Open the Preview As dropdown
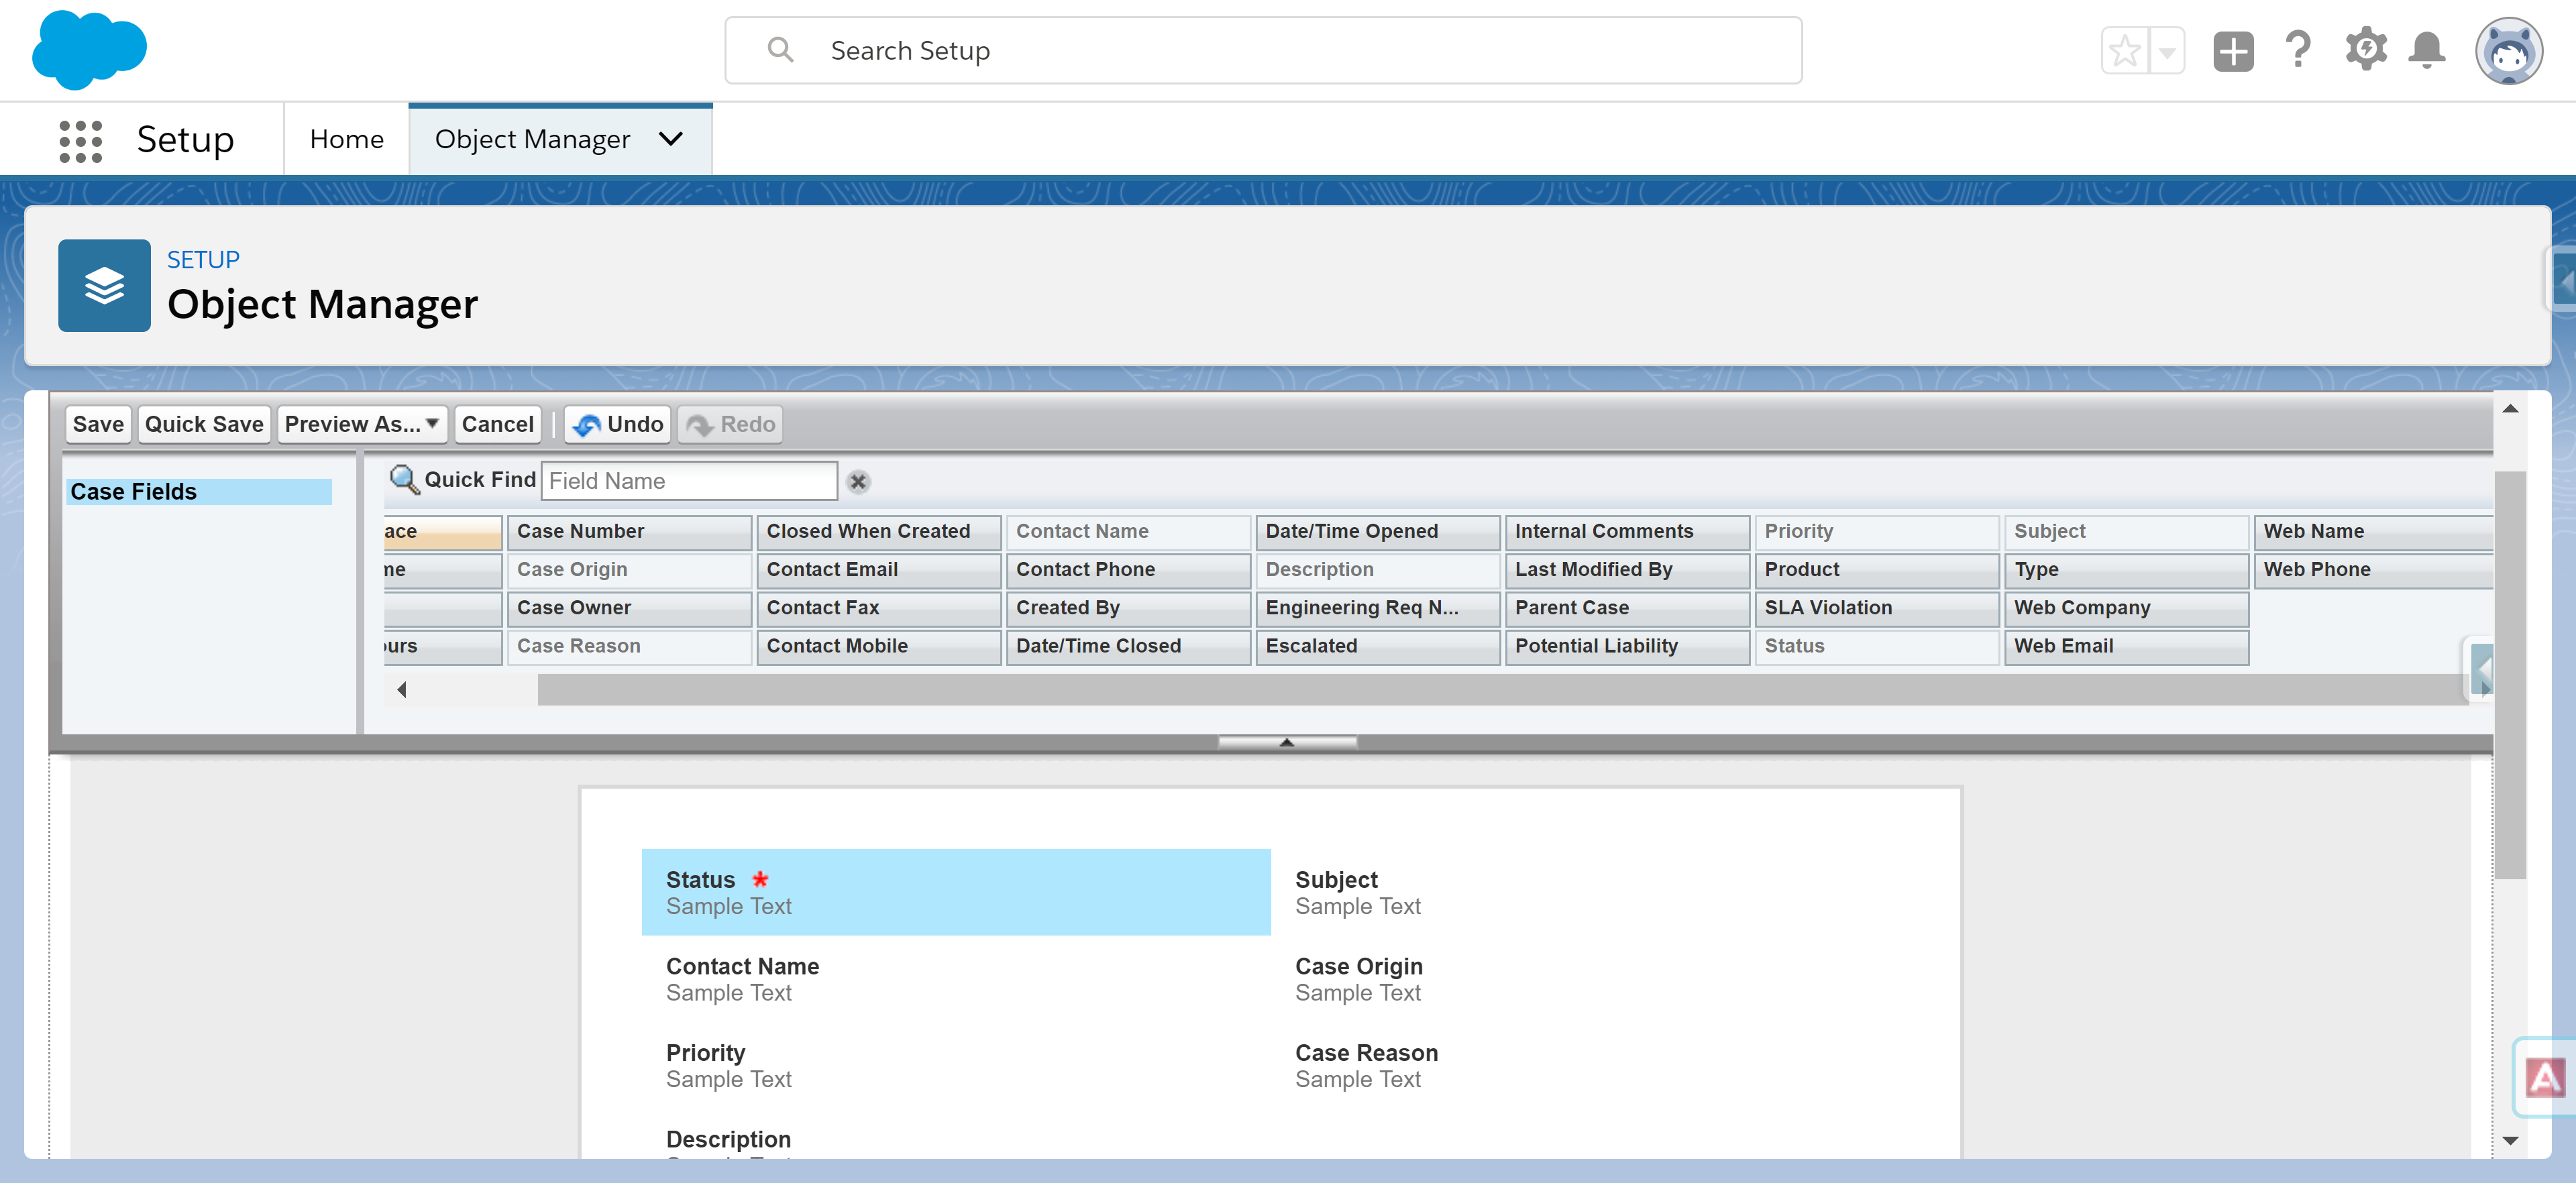The image size is (2576, 1183). pyautogui.click(x=361, y=424)
